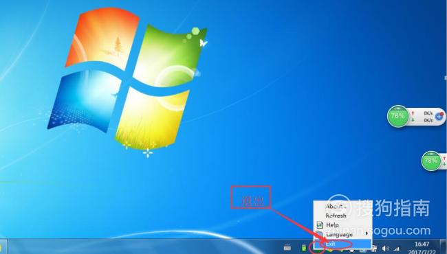Click the 78% memory usage ball
This screenshot has height=254, width=447.
point(431,161)
